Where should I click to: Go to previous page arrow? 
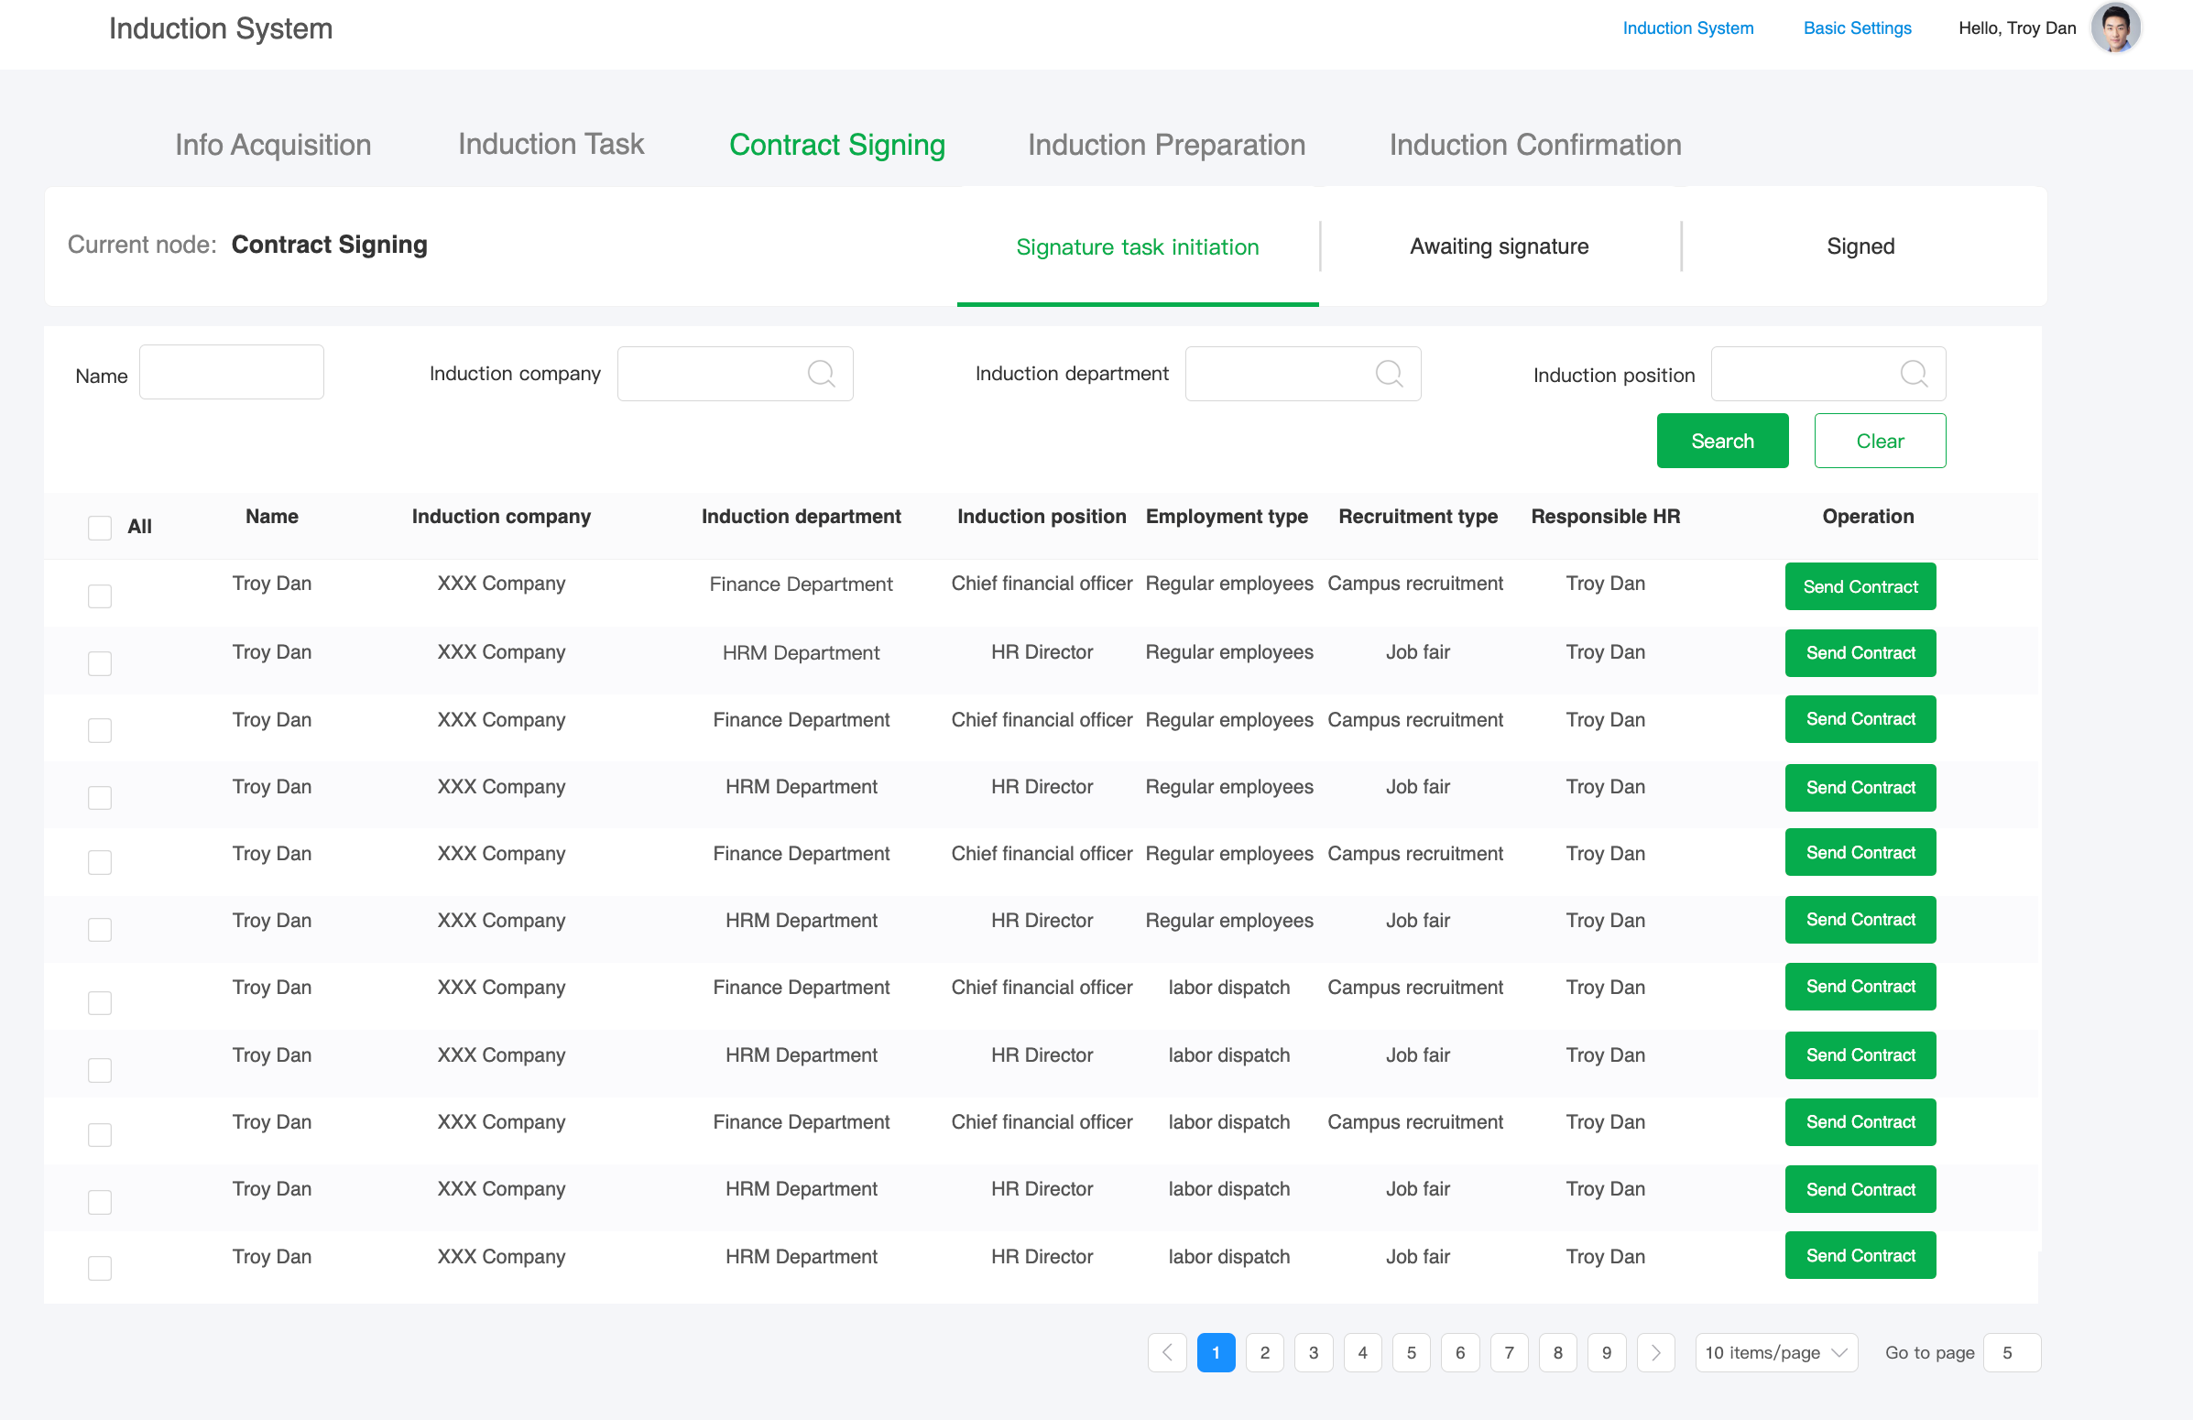tap(1166, 1352)
